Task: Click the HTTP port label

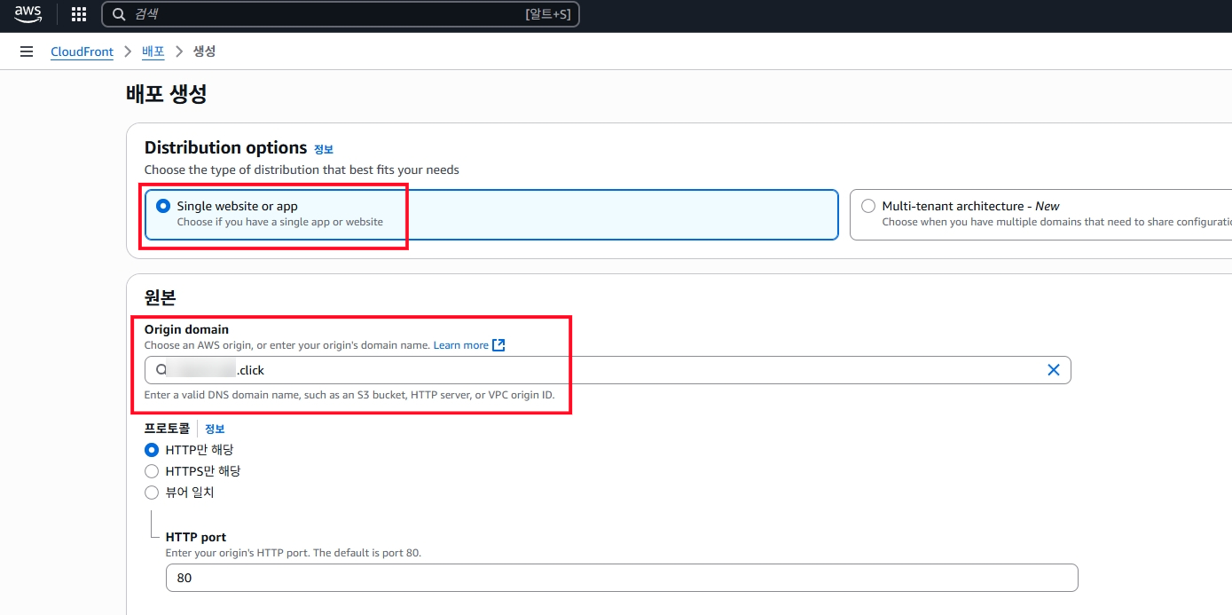Action: (196, 537)
